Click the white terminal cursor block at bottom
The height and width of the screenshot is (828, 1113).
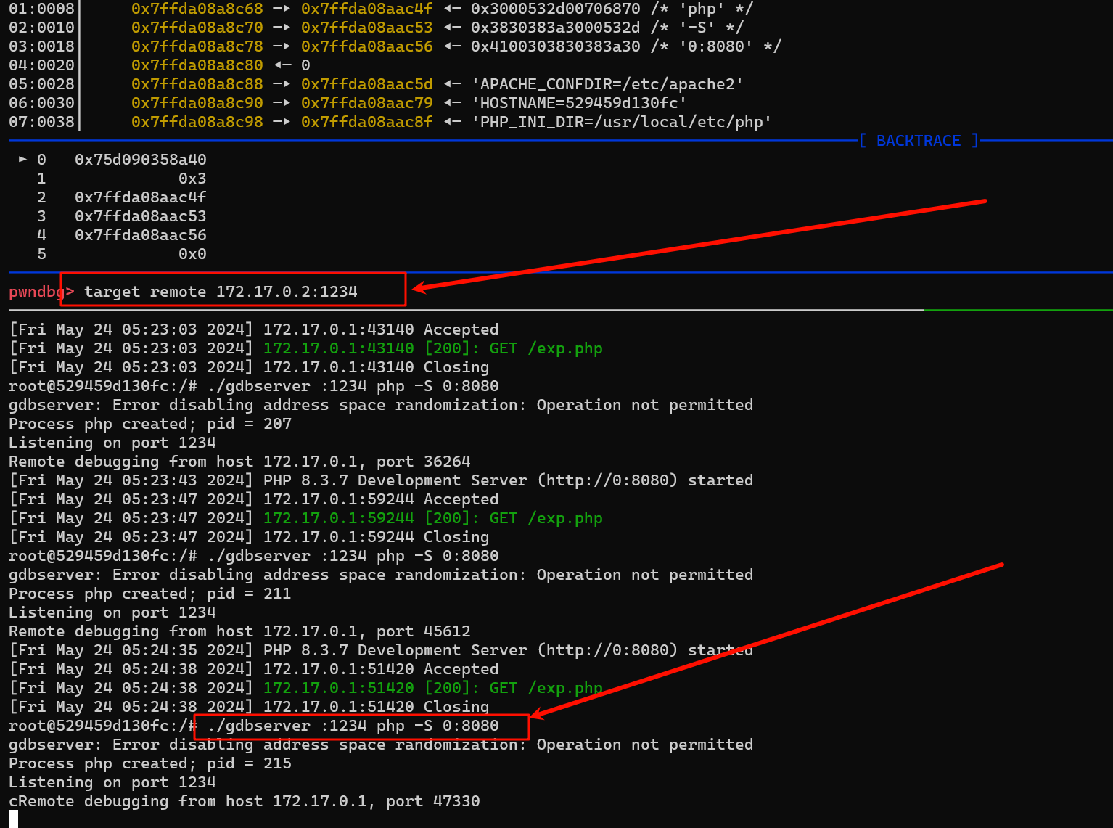(13, 819)
